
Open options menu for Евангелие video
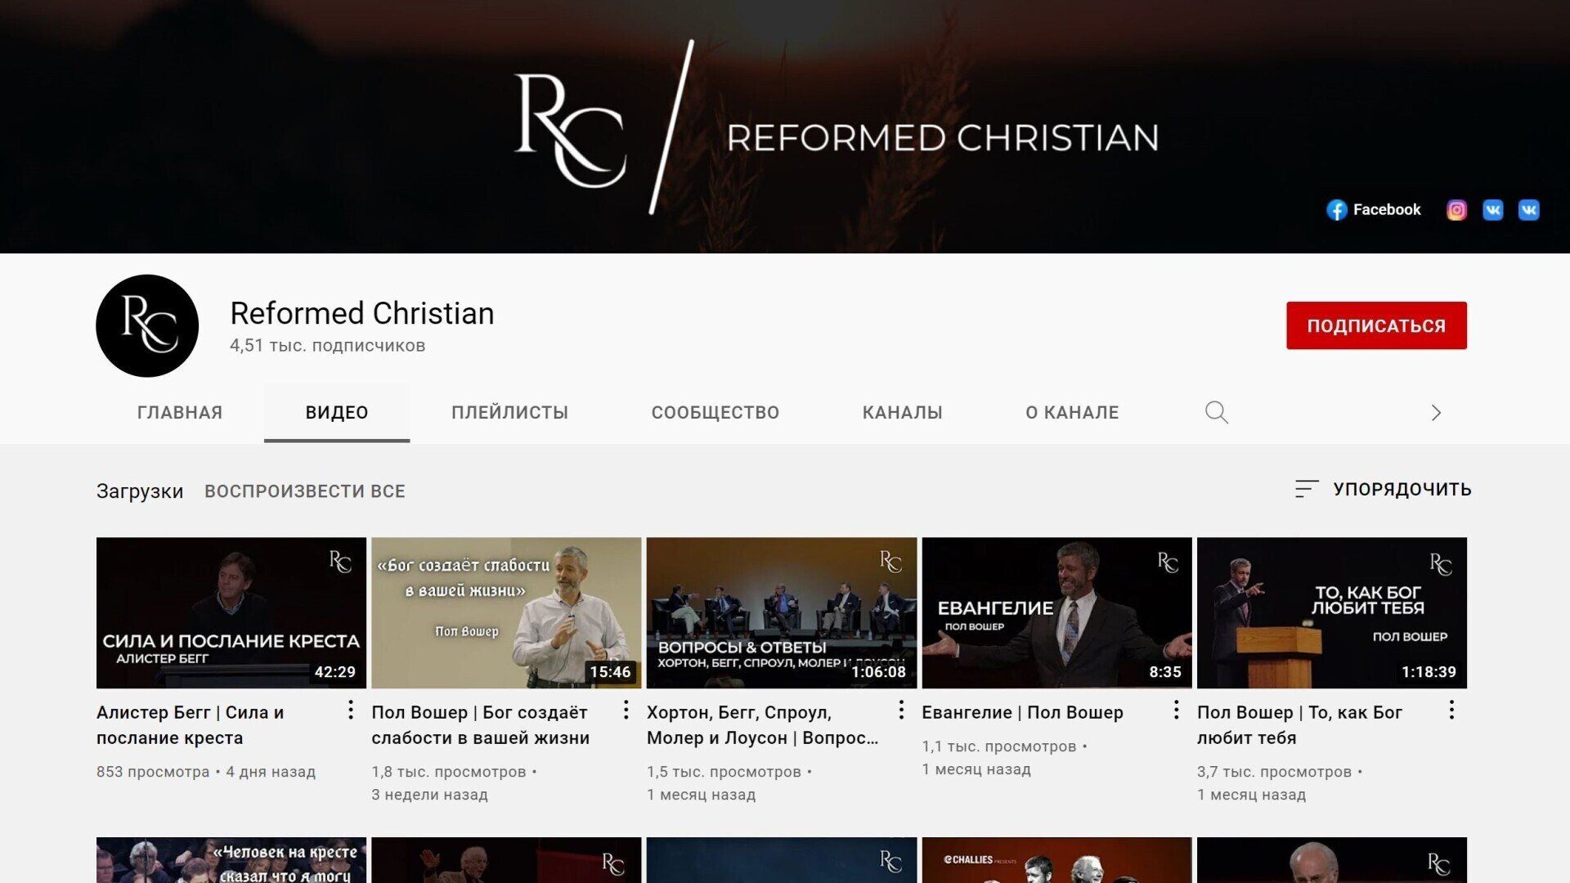1176,710
